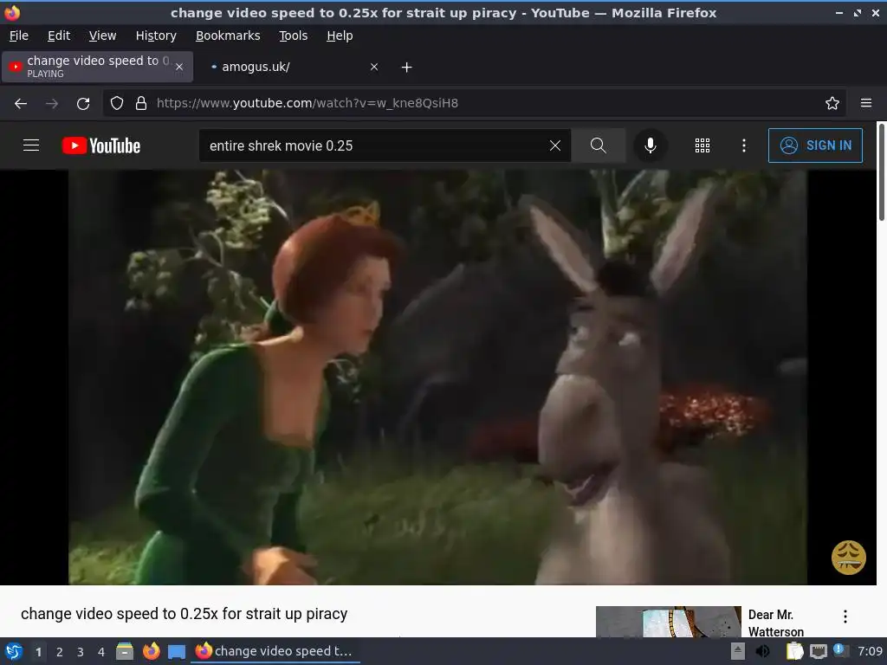887x665 pixels.
Task: Click the SIGN IN button
Action: click(x=815, y=145)
